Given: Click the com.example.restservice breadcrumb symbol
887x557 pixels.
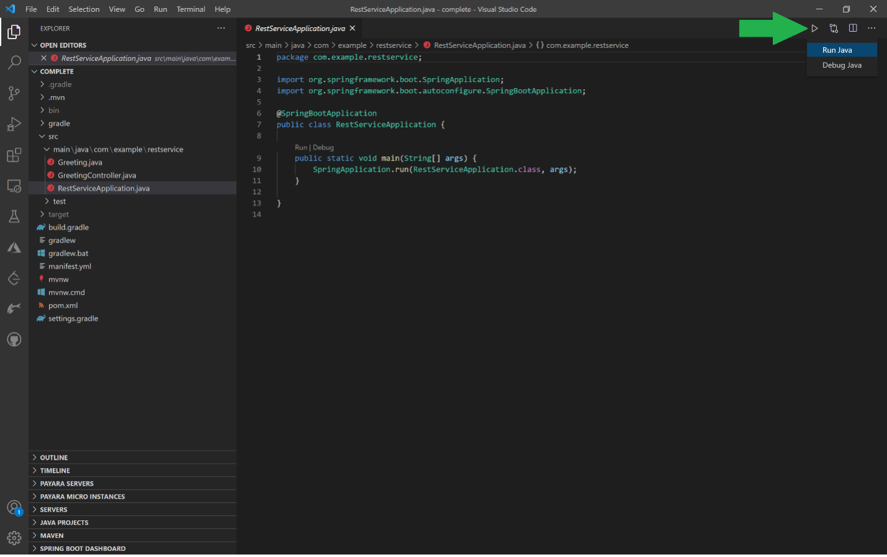Looking at the screenshot, I should point(587,45).
